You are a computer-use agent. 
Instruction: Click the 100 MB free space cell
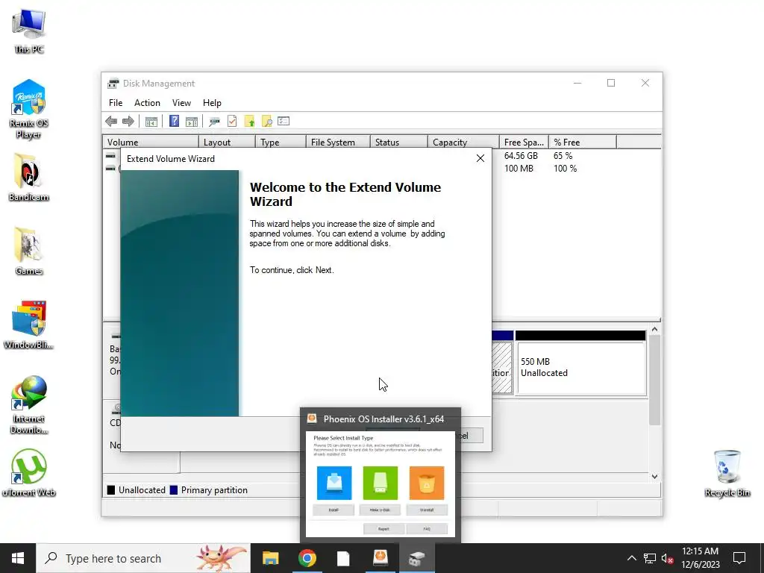tap(519, 169)
